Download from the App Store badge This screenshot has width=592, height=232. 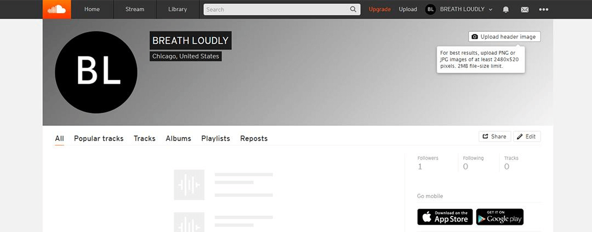445,217
